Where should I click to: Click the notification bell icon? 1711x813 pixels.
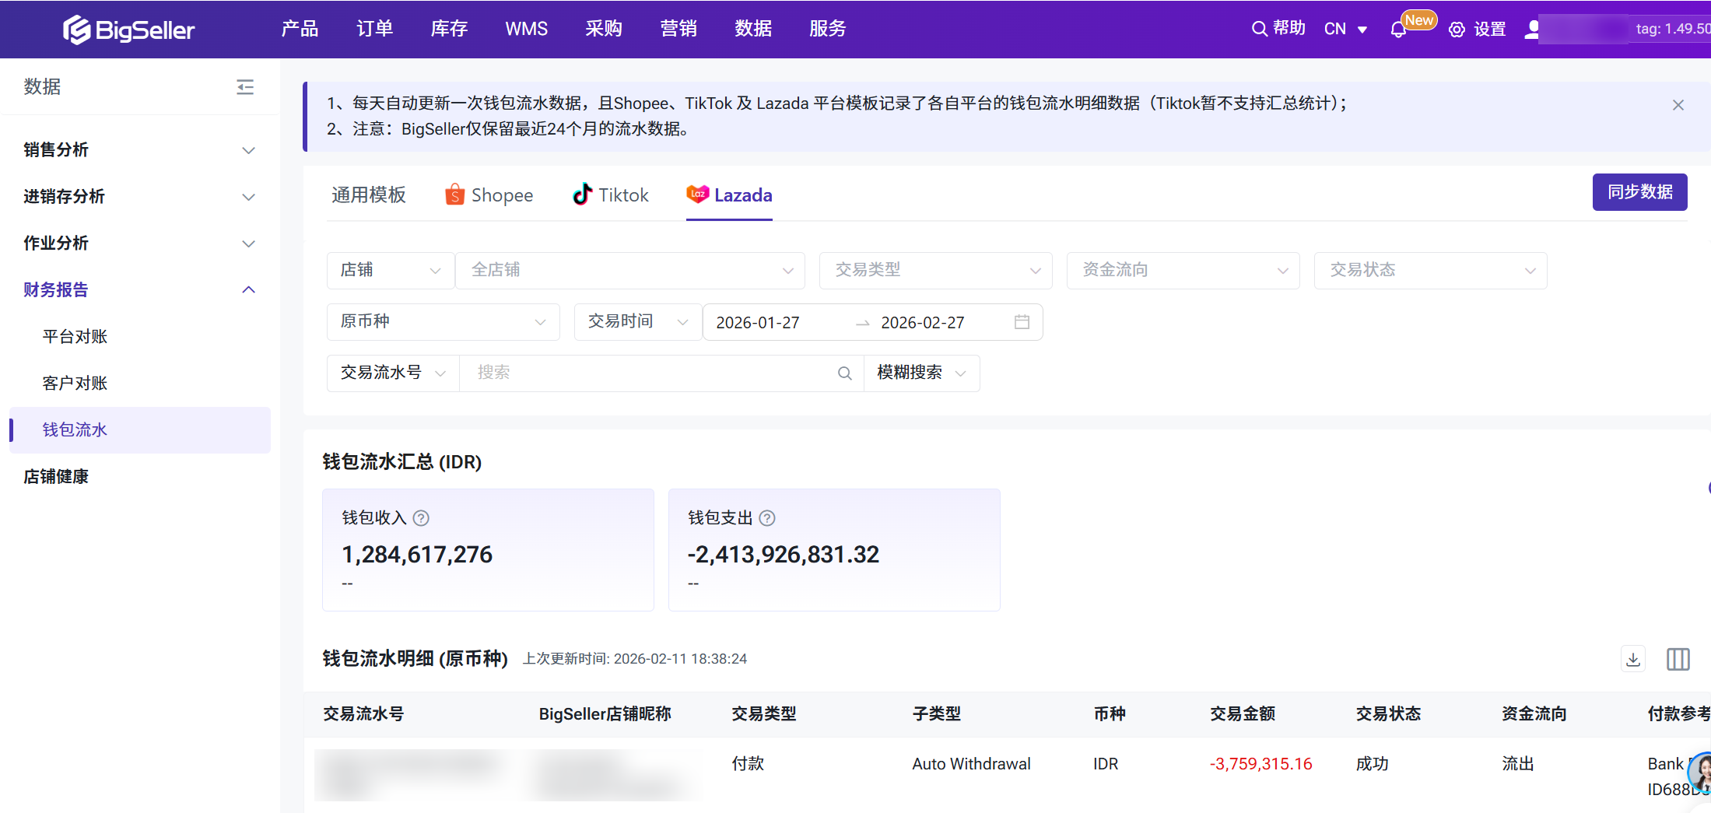point(1398,30)
